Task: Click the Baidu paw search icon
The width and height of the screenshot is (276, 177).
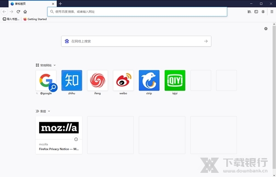Action: [x=67, y=41]
